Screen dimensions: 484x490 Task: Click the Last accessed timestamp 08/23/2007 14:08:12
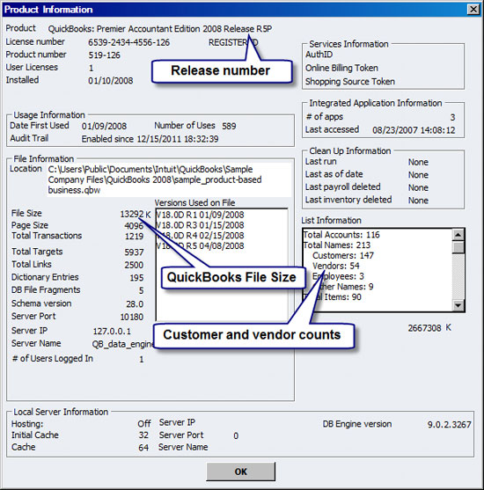(x=414, y=130)
